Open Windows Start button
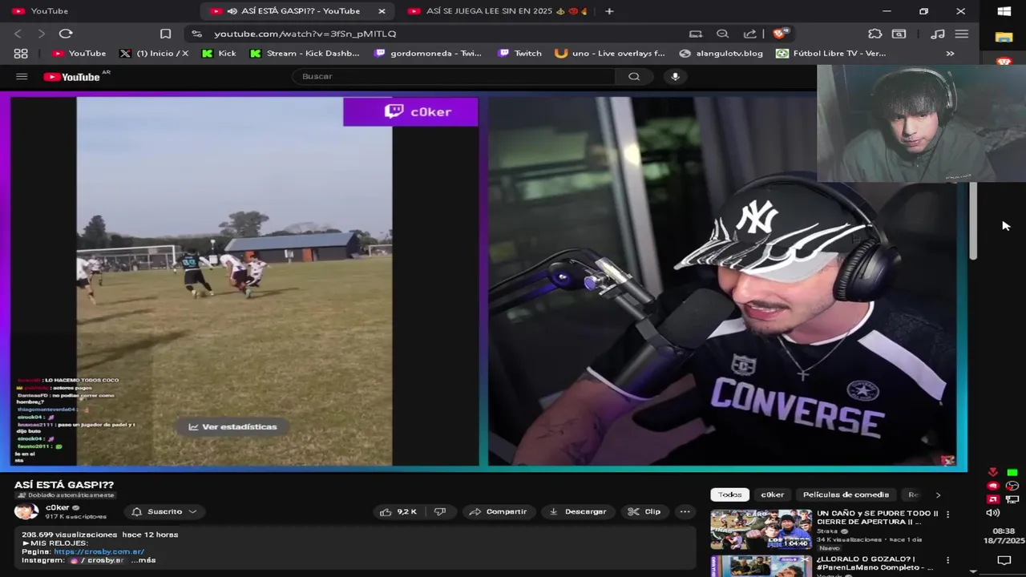This screenshot has width=1026, height=577. tap(1004, 11)
